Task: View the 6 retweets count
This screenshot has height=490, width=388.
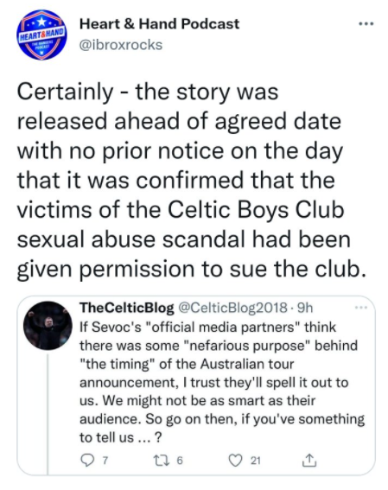Action: [x=180, y=461]
